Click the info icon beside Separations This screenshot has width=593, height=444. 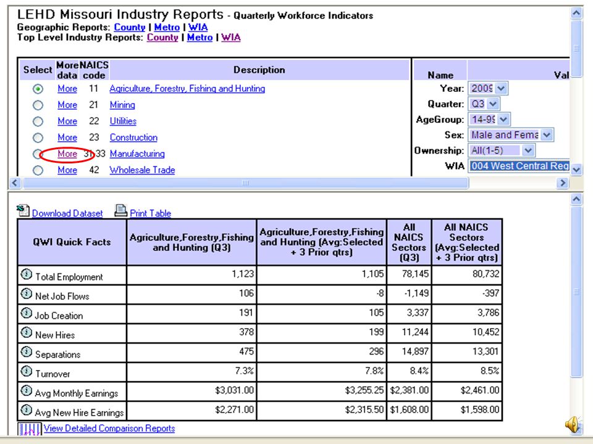26,352
